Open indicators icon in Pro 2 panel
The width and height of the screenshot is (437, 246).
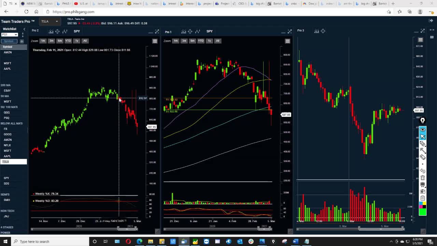pyautogui.click(x=51, y=31)
